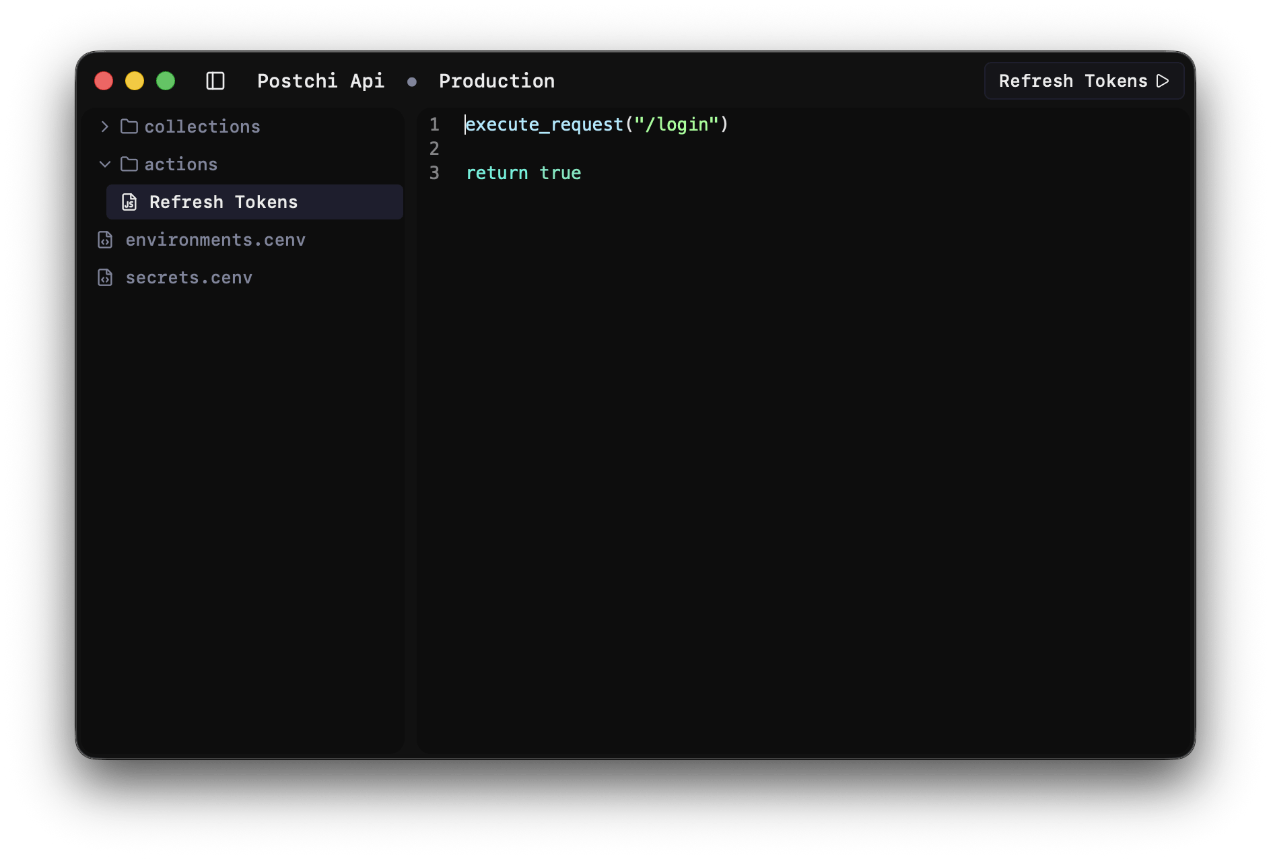
Task: Open the Production environment selector
Action: click(x=496, y=81)
